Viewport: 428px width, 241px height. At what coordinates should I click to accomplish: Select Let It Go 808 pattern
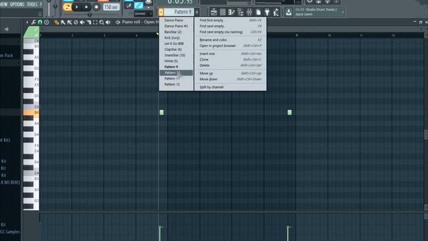pos(176,44)
